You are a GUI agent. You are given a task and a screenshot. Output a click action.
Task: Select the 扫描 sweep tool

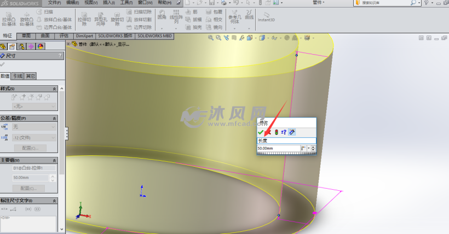point(45,11)
